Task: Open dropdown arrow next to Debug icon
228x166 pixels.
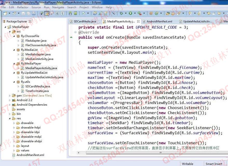Action: point(126,13)
